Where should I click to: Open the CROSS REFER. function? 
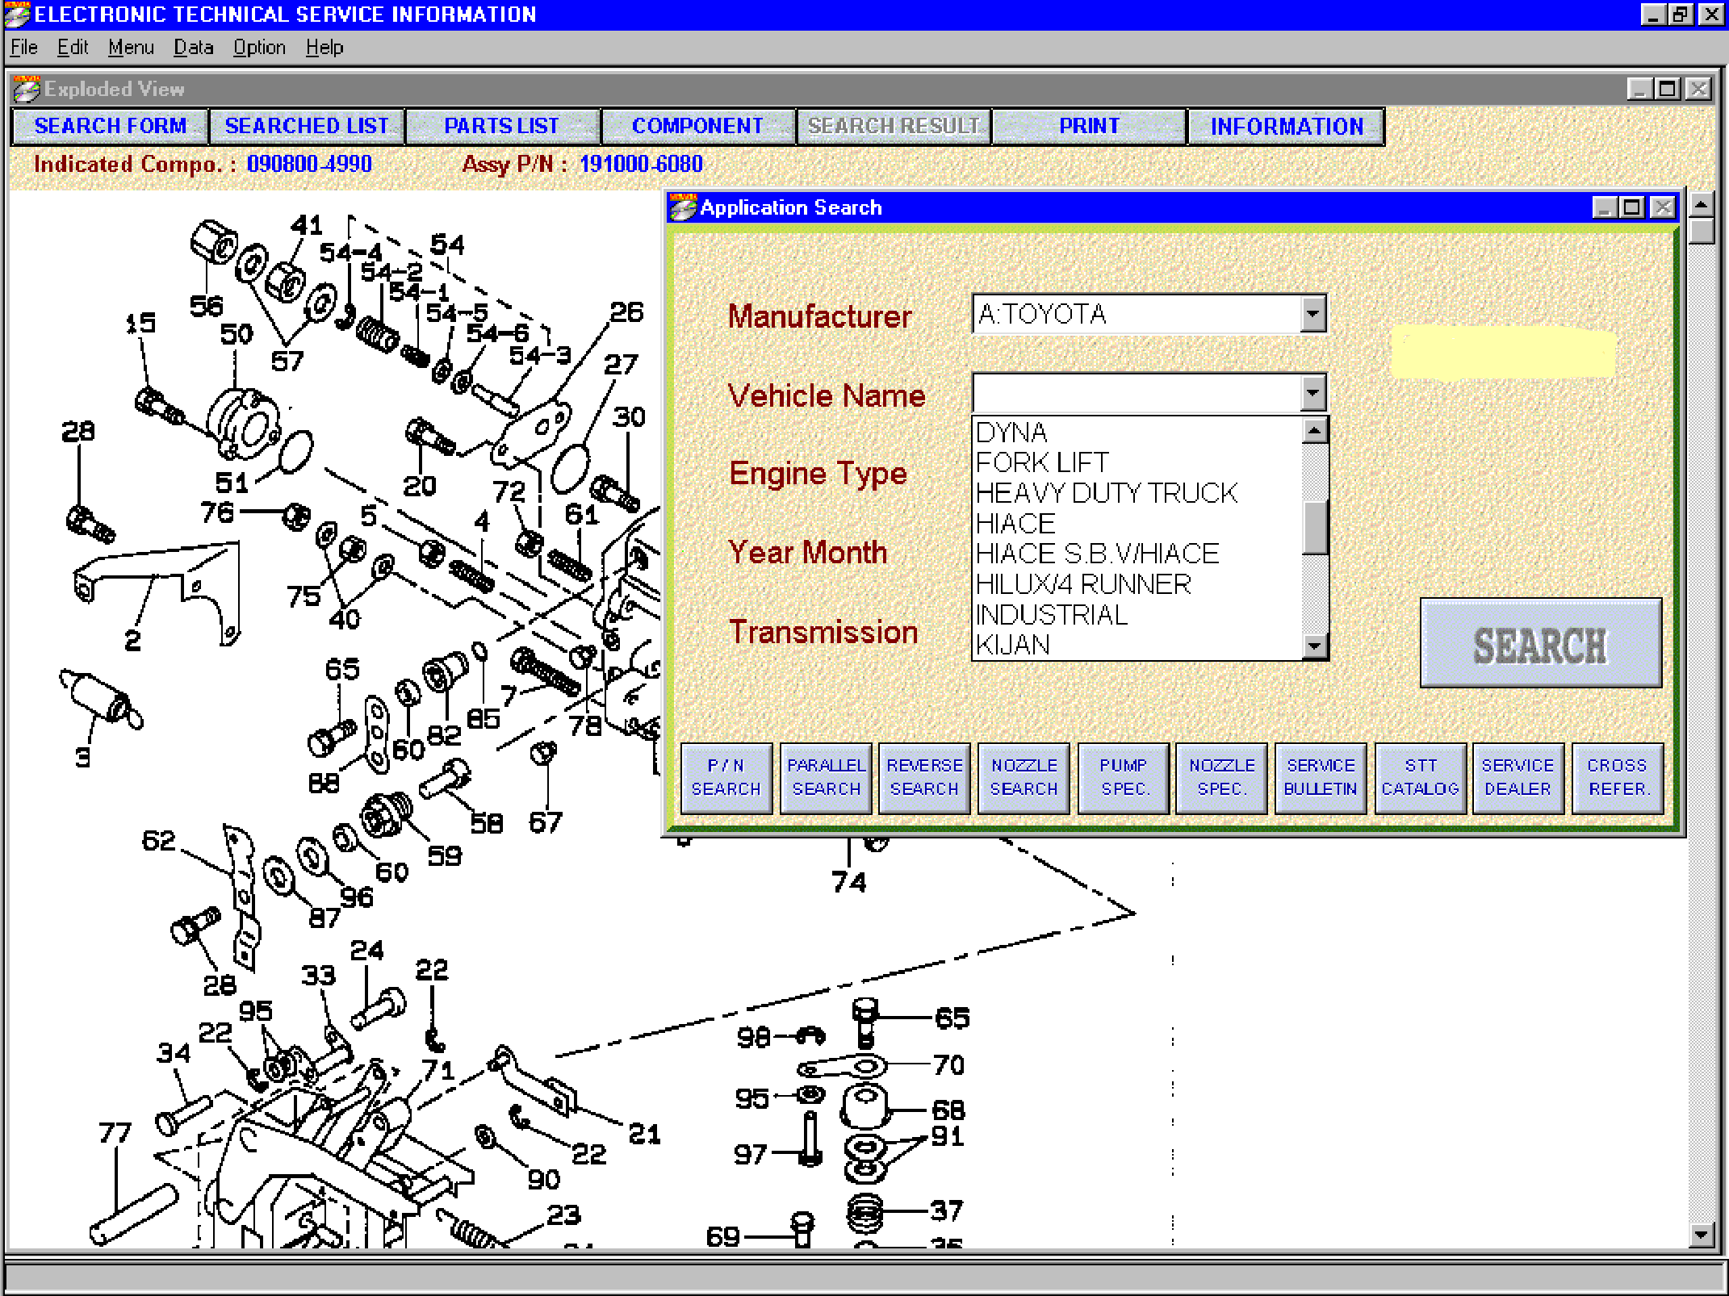[1617, 777]
